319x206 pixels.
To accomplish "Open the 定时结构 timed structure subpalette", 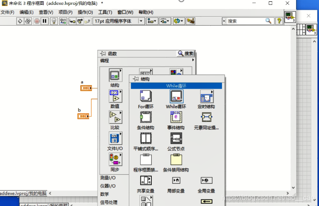I will 206,97.
